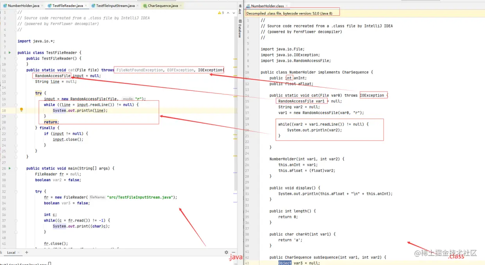
Task: Collapse the while loop at line 17
Action: [16, 105]
